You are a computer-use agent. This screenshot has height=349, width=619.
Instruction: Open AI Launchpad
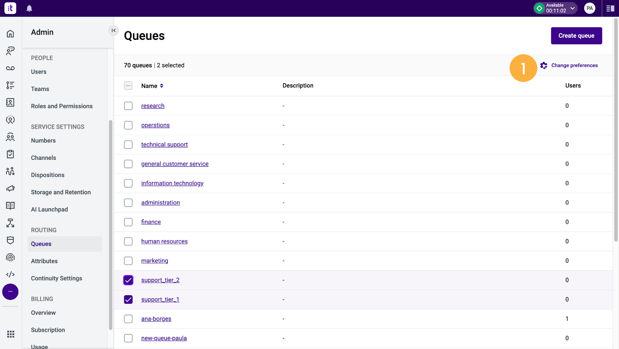point(50,210)
